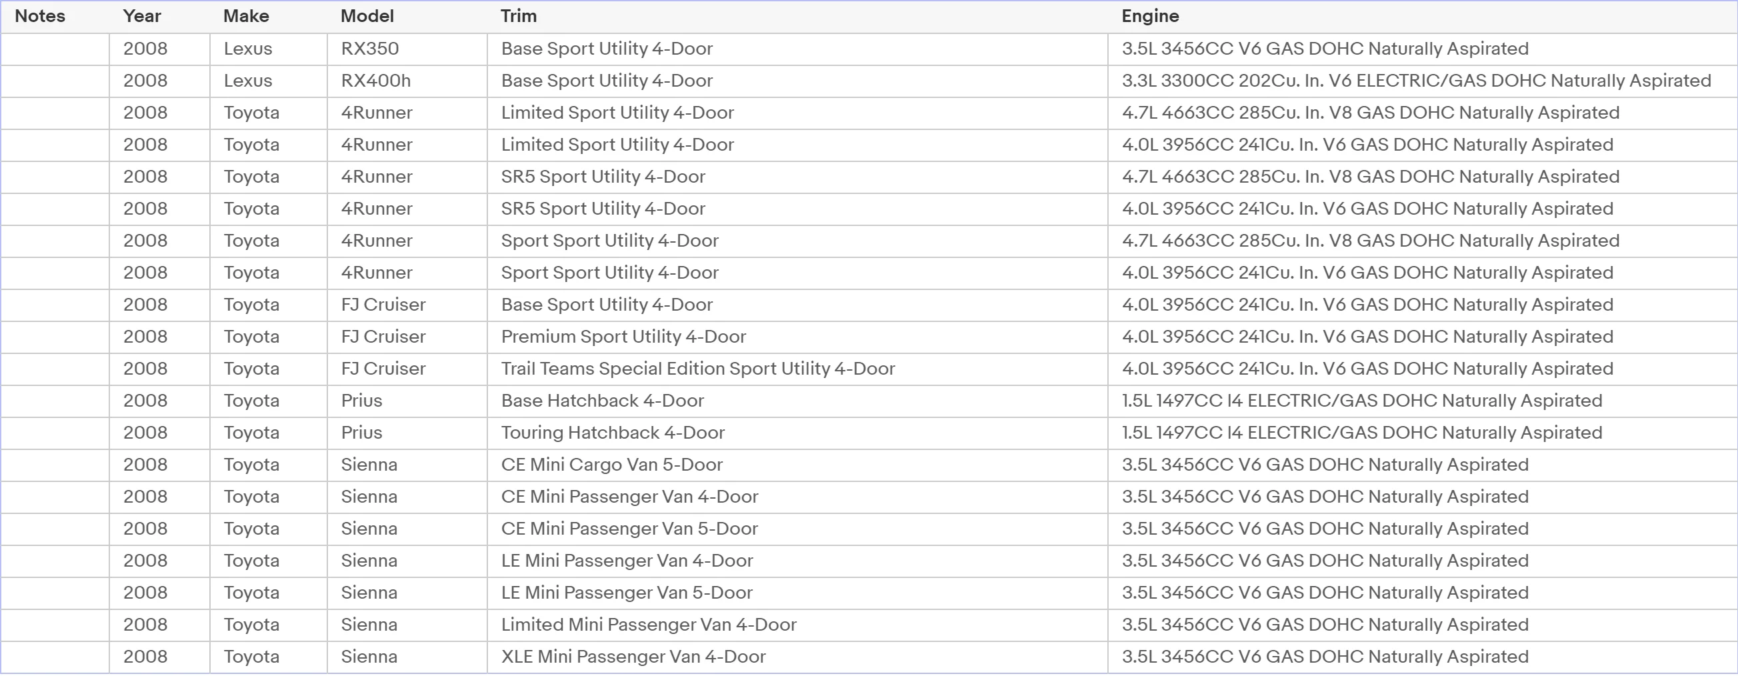Click the 3.3L ELECTRIC/GAS engine cell
This screenshot has height=676, width=1738.
pyautogui.click(x=1422, y=81)
